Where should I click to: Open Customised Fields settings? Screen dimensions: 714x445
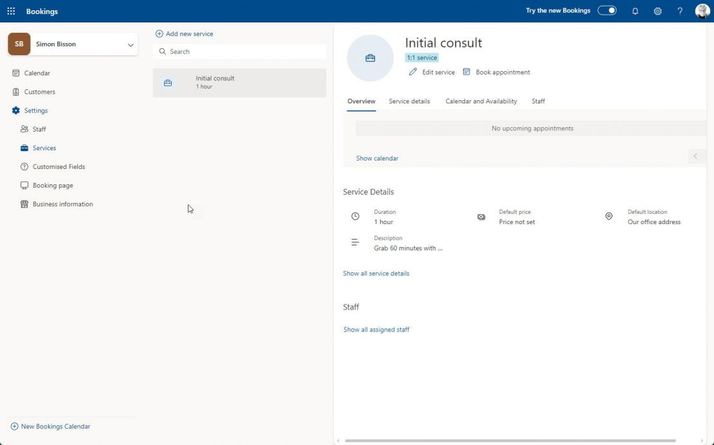(x=59, y=166)
